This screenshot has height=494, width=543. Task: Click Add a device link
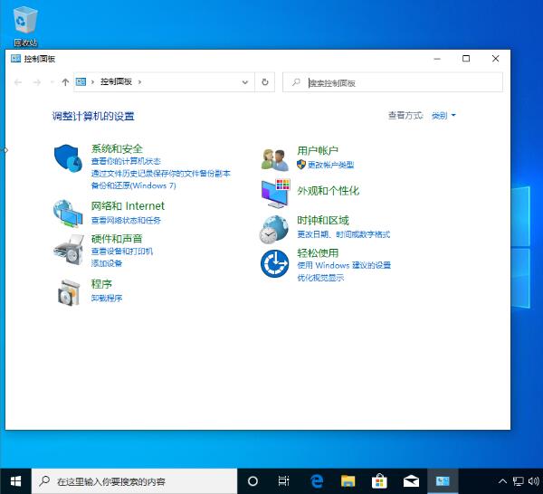click(x=107, y=263)
